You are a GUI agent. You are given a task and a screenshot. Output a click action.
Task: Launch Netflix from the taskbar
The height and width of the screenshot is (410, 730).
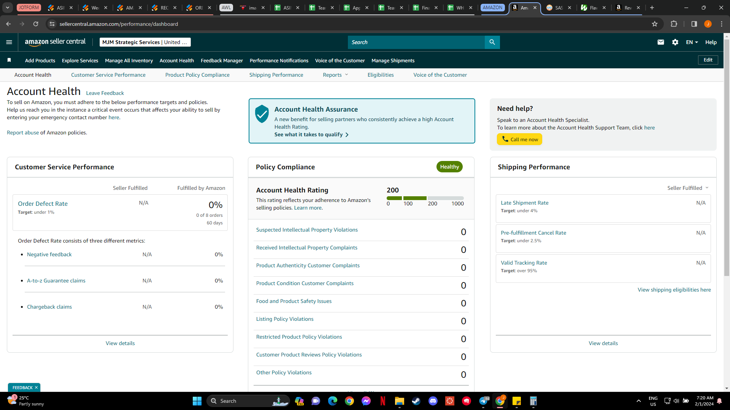pyautogui.click(x=383, y=401)
